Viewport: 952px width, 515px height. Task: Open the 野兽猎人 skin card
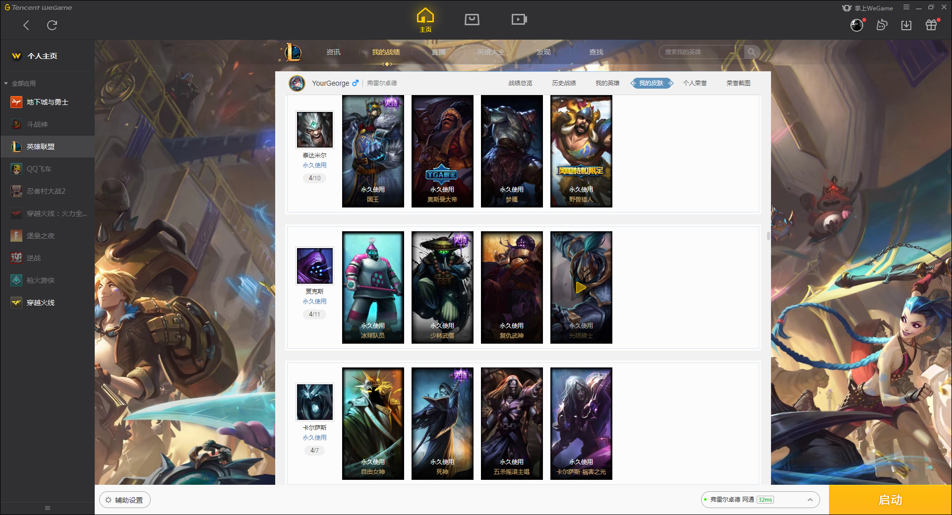tap(581, 151)
